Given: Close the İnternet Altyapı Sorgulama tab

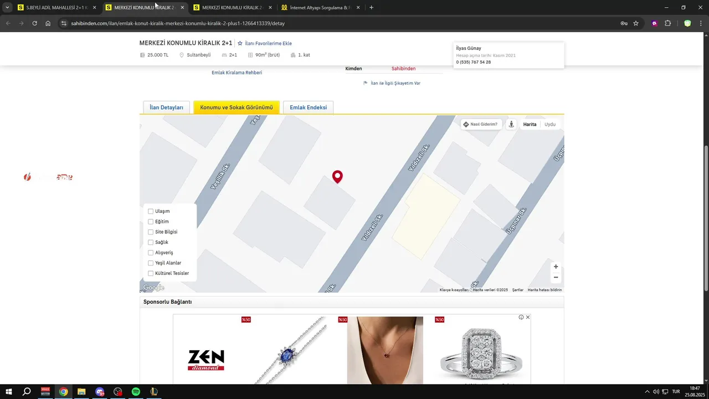Looking at the screenshot, I should click(358, 8).
